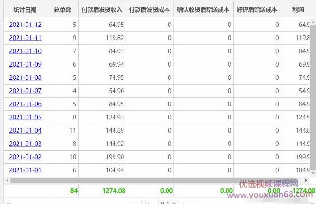Screen dimensions: 316x204
Task: Click the 2021-01-04 date link
Action: point(25,130)
